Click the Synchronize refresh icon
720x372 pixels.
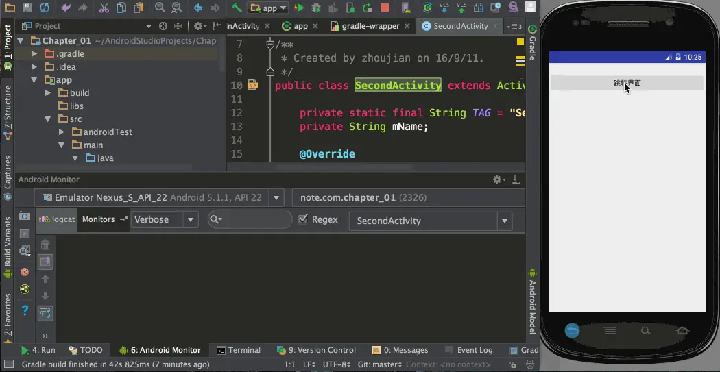tap(45, 8)
